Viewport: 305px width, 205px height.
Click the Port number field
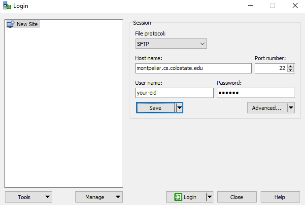pyautogui.click(x=271, y=68)
